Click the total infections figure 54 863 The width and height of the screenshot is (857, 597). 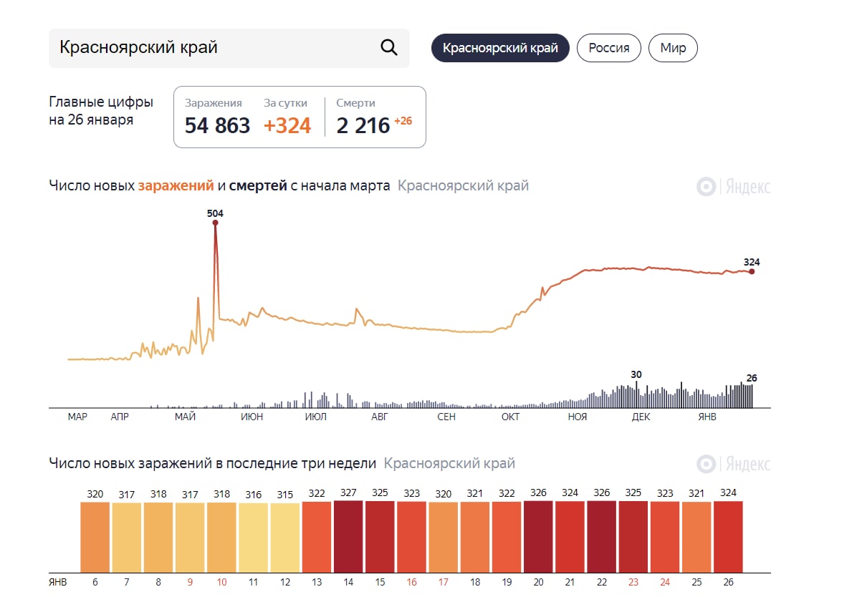pos(217,126)
